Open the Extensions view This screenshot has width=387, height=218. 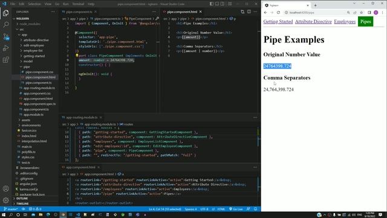point(5,59)
